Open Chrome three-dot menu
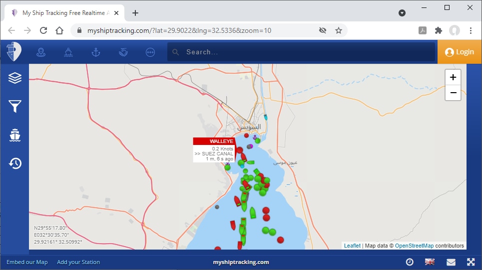Viewport: 482px width, 270px height. coord(471,30)
